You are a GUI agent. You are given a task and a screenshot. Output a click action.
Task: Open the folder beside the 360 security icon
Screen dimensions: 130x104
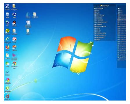(14, 31)
